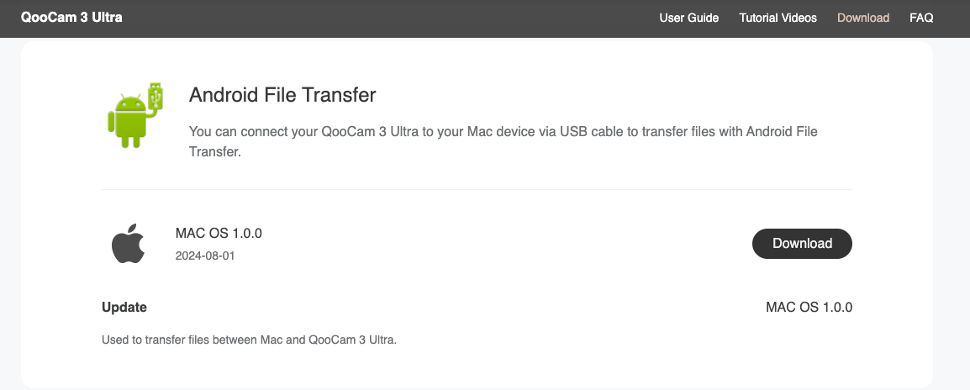970x390 pixels.
Task: Click the MAC OS 1.0.0 text in the Update row
Action: [809, 307]
